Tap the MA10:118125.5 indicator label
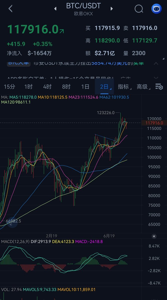This screenshot has width=167, height=300. (53, 97)
